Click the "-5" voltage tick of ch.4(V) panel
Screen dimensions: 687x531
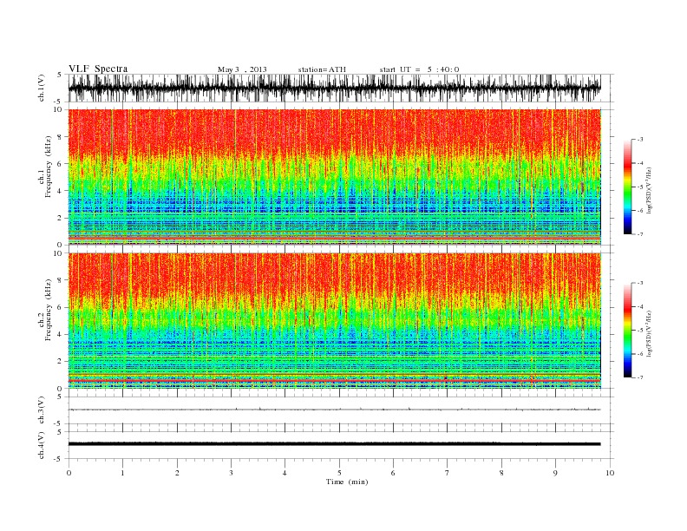(x=58, y=459)
